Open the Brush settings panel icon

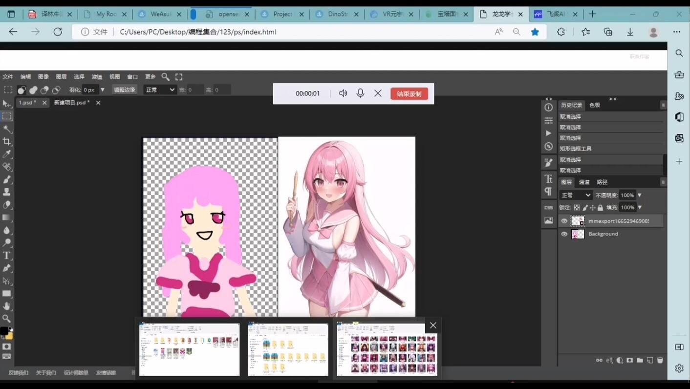[x=549, y=162]
